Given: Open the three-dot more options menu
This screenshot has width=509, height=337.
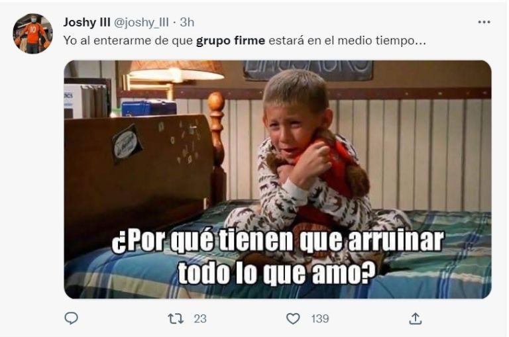Looking at the screenshot, I should (484, 22).
